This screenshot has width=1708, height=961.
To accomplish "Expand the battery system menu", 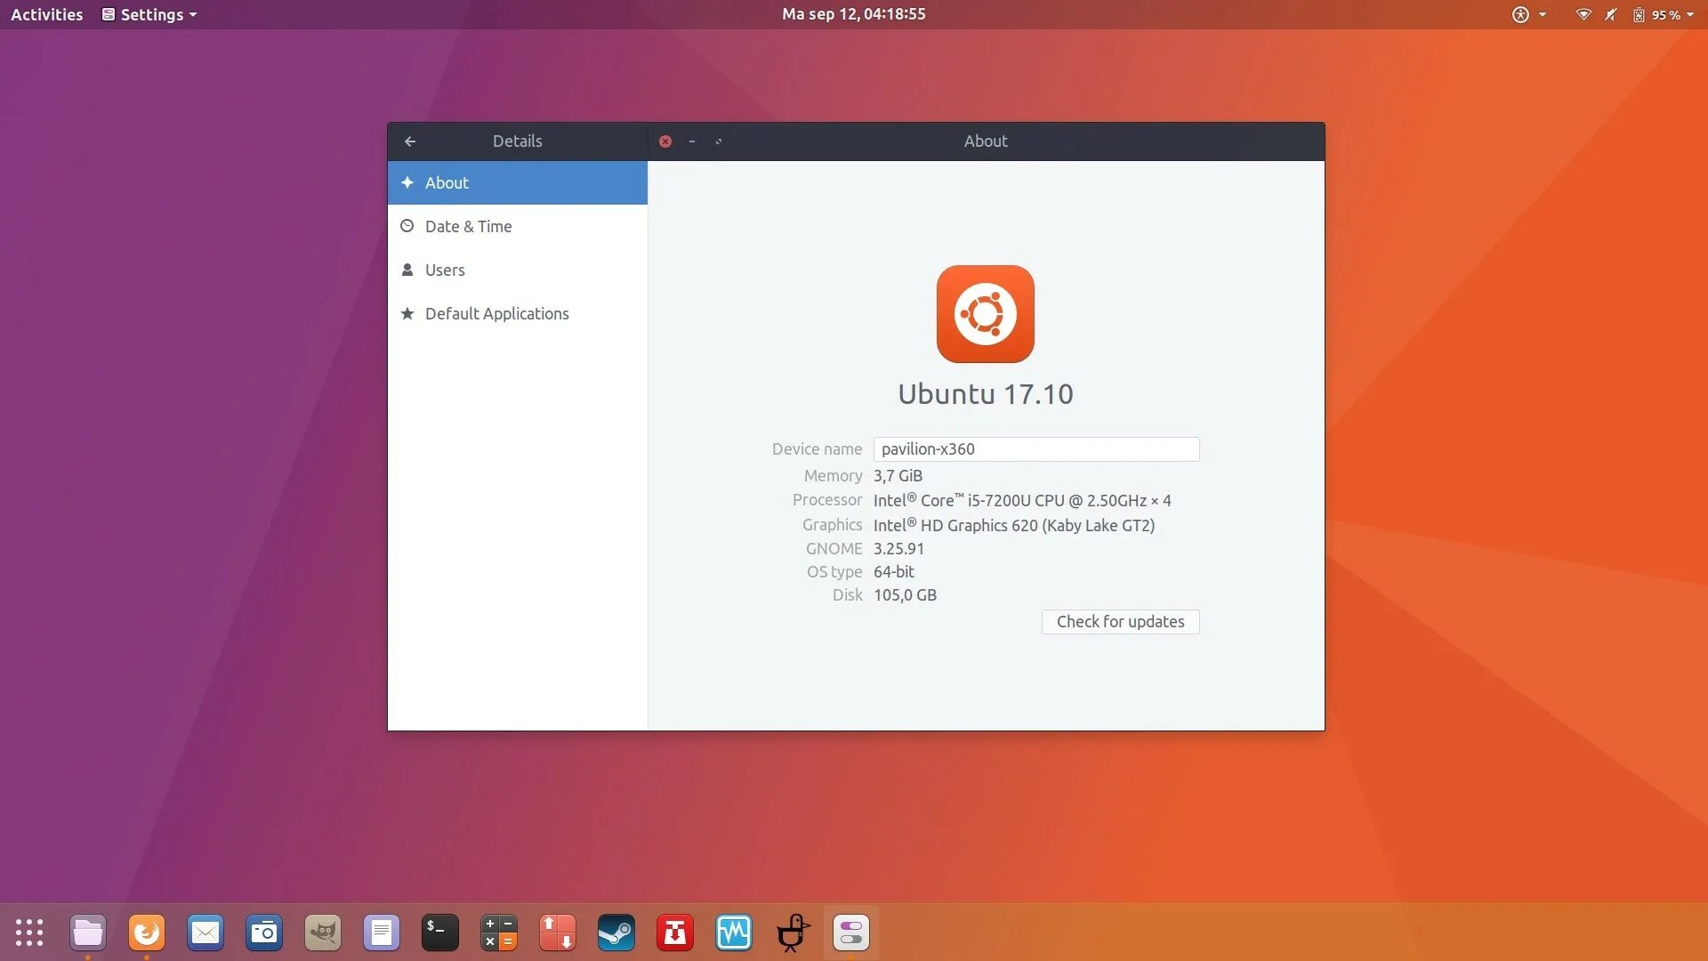I will 1664,14.
